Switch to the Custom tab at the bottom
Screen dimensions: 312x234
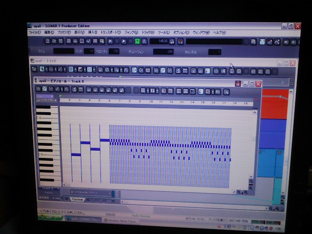(78, 199)
